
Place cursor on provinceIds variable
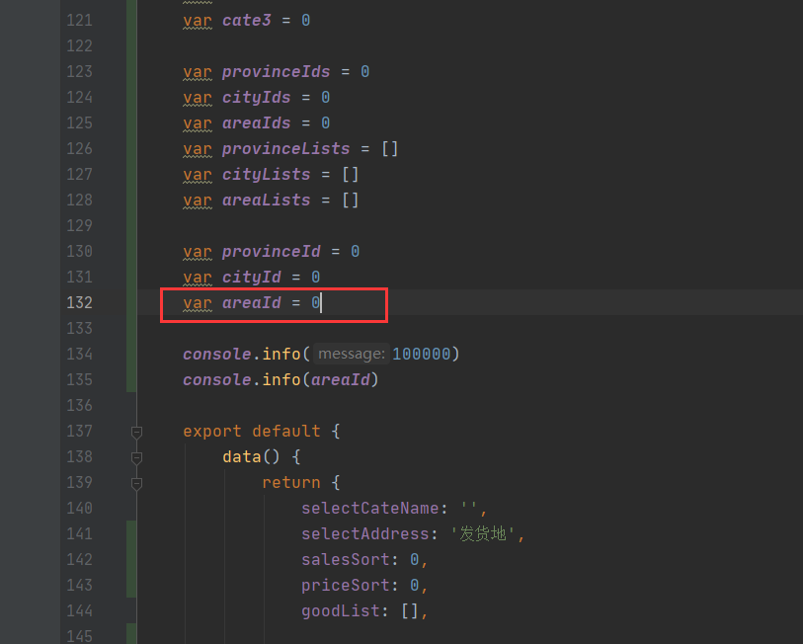(x=276, y=72)
